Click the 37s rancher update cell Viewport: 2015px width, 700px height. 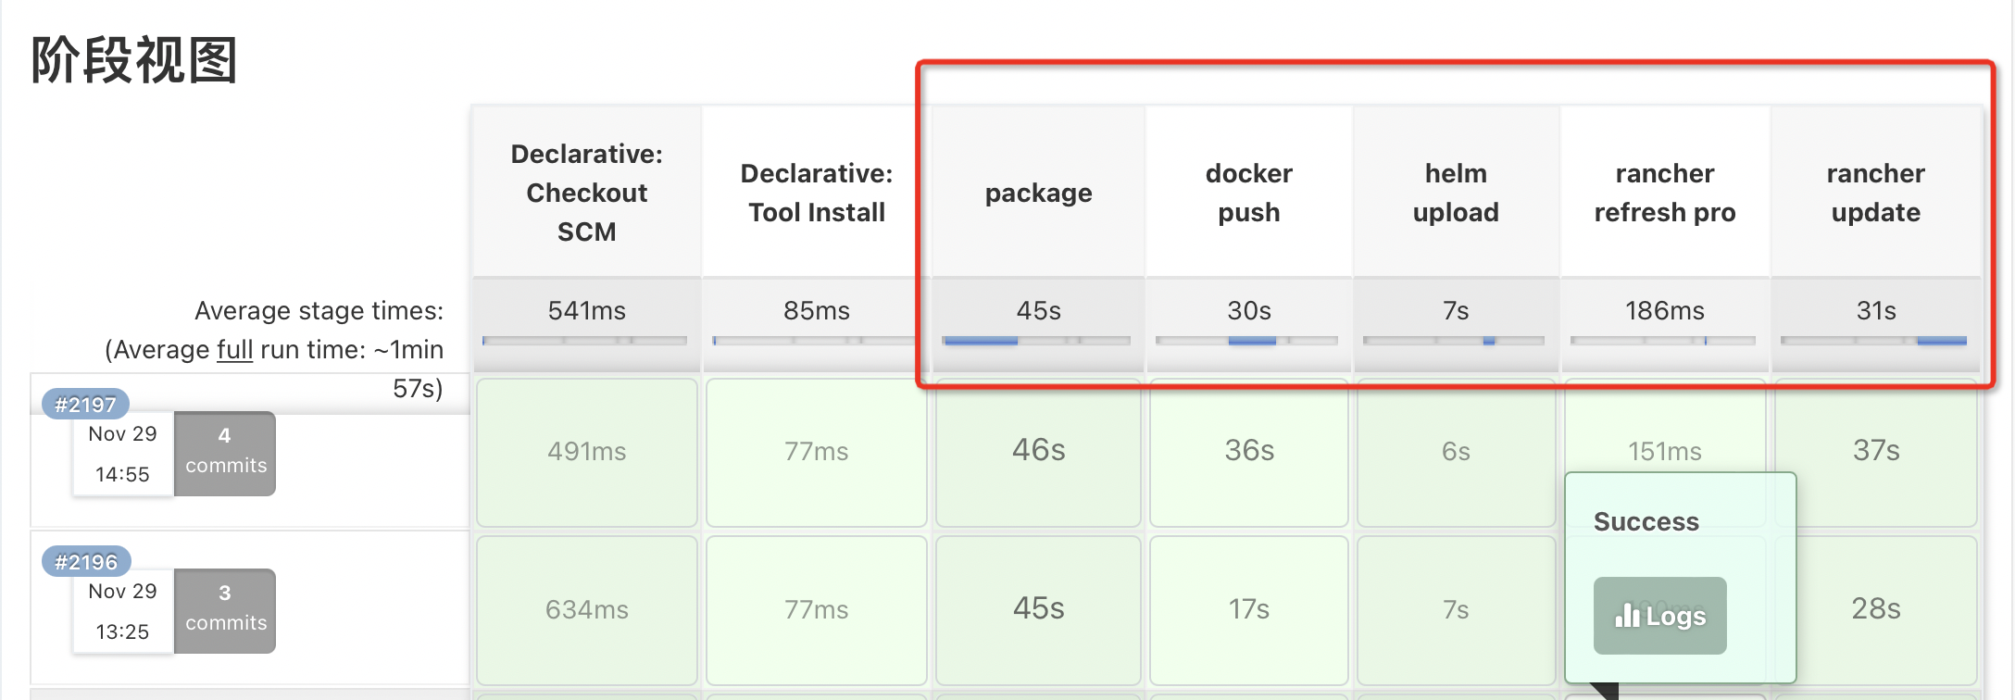[1876, 452]
